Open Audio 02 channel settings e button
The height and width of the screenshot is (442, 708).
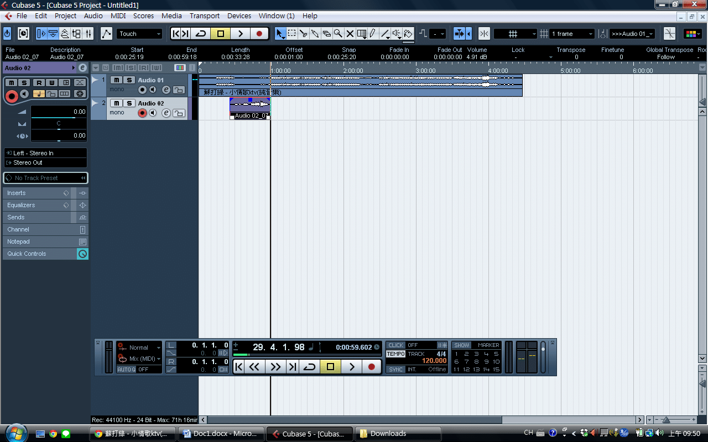(x=166, y=113)
